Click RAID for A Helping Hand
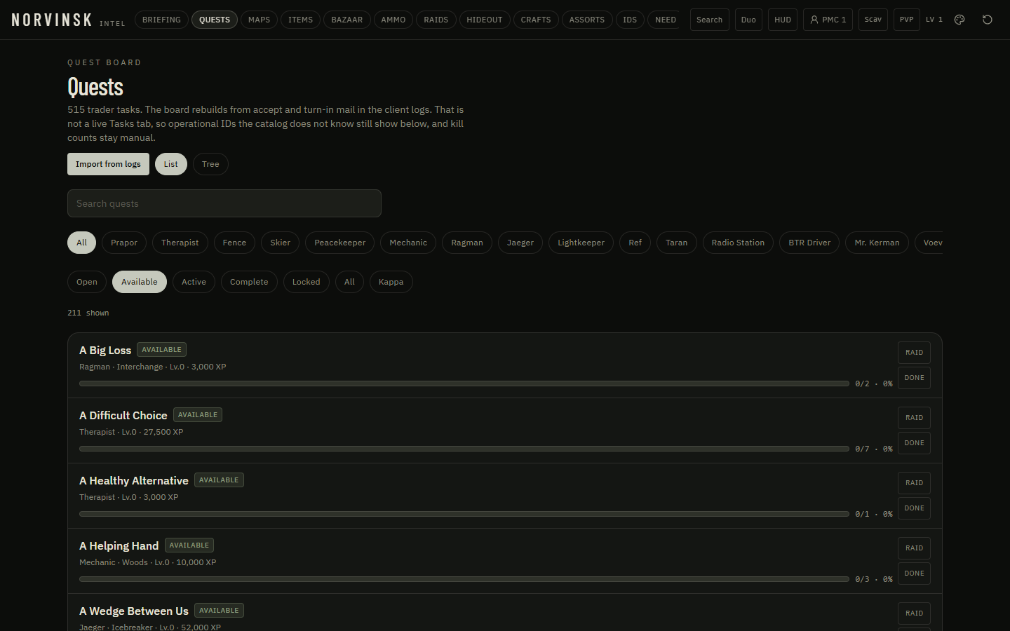This screenshot has width=1010, height=631. pos(914,548)
